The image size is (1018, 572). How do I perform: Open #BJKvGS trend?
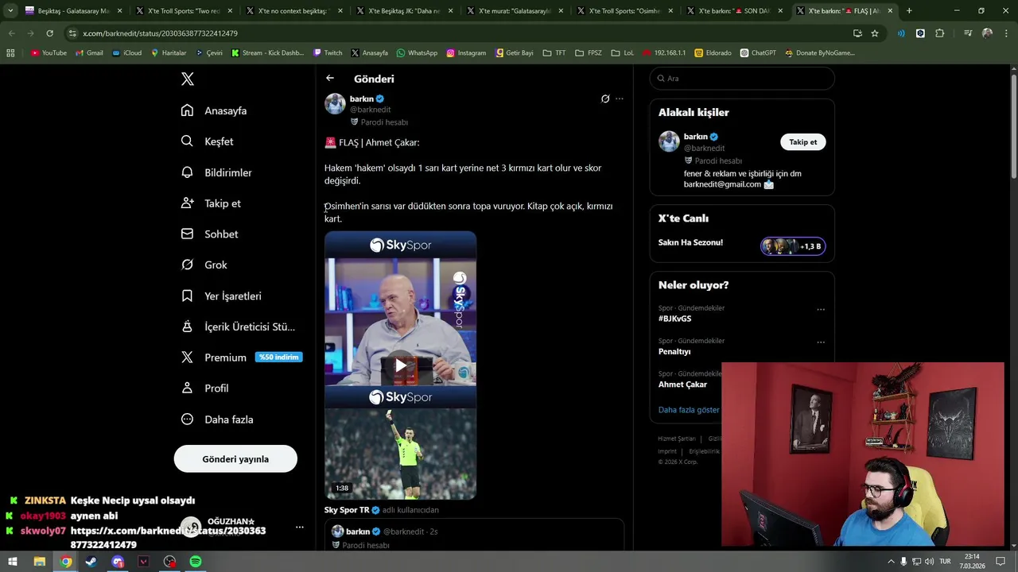pyautogui.click(x=675, y=319)
